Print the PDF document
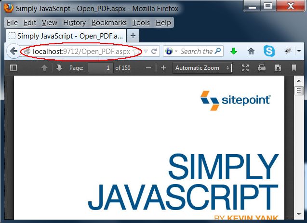The image size is (307, 223). (262, 68)
